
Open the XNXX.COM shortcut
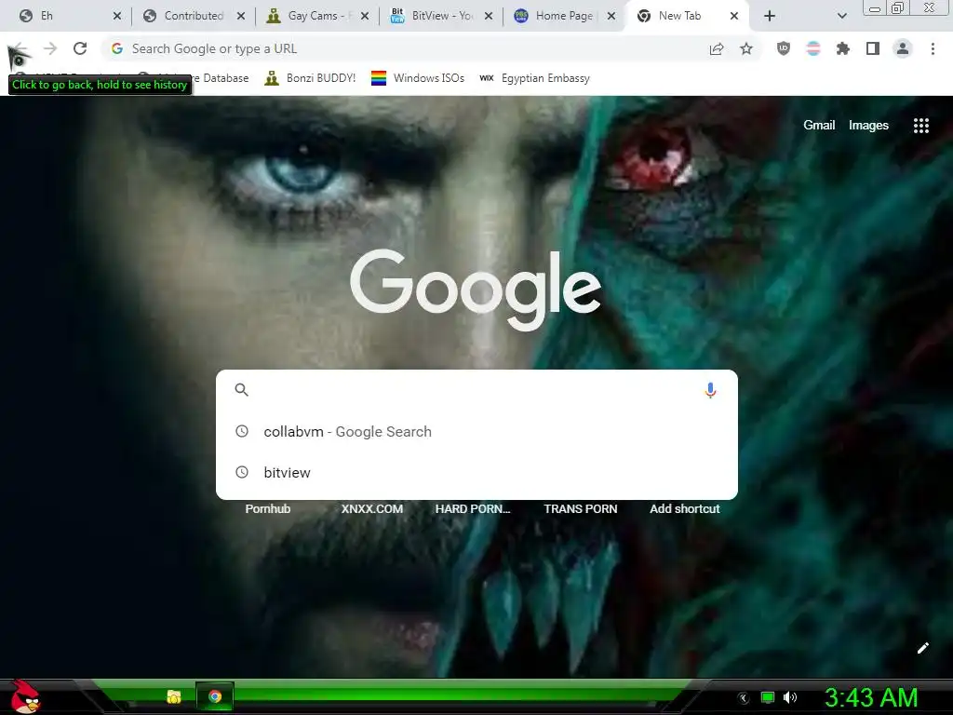[372, 509]
